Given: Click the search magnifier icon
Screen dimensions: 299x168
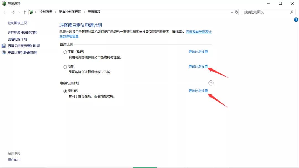Looking at the screenshot, I should [292, 12].
